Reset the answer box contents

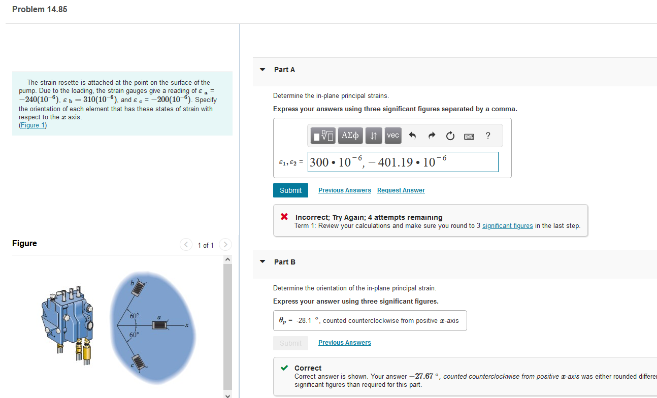[450, 136]
